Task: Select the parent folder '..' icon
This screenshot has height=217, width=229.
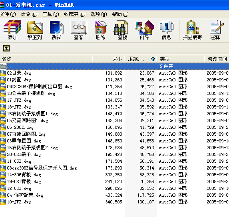Action: (x=3, y=66)
